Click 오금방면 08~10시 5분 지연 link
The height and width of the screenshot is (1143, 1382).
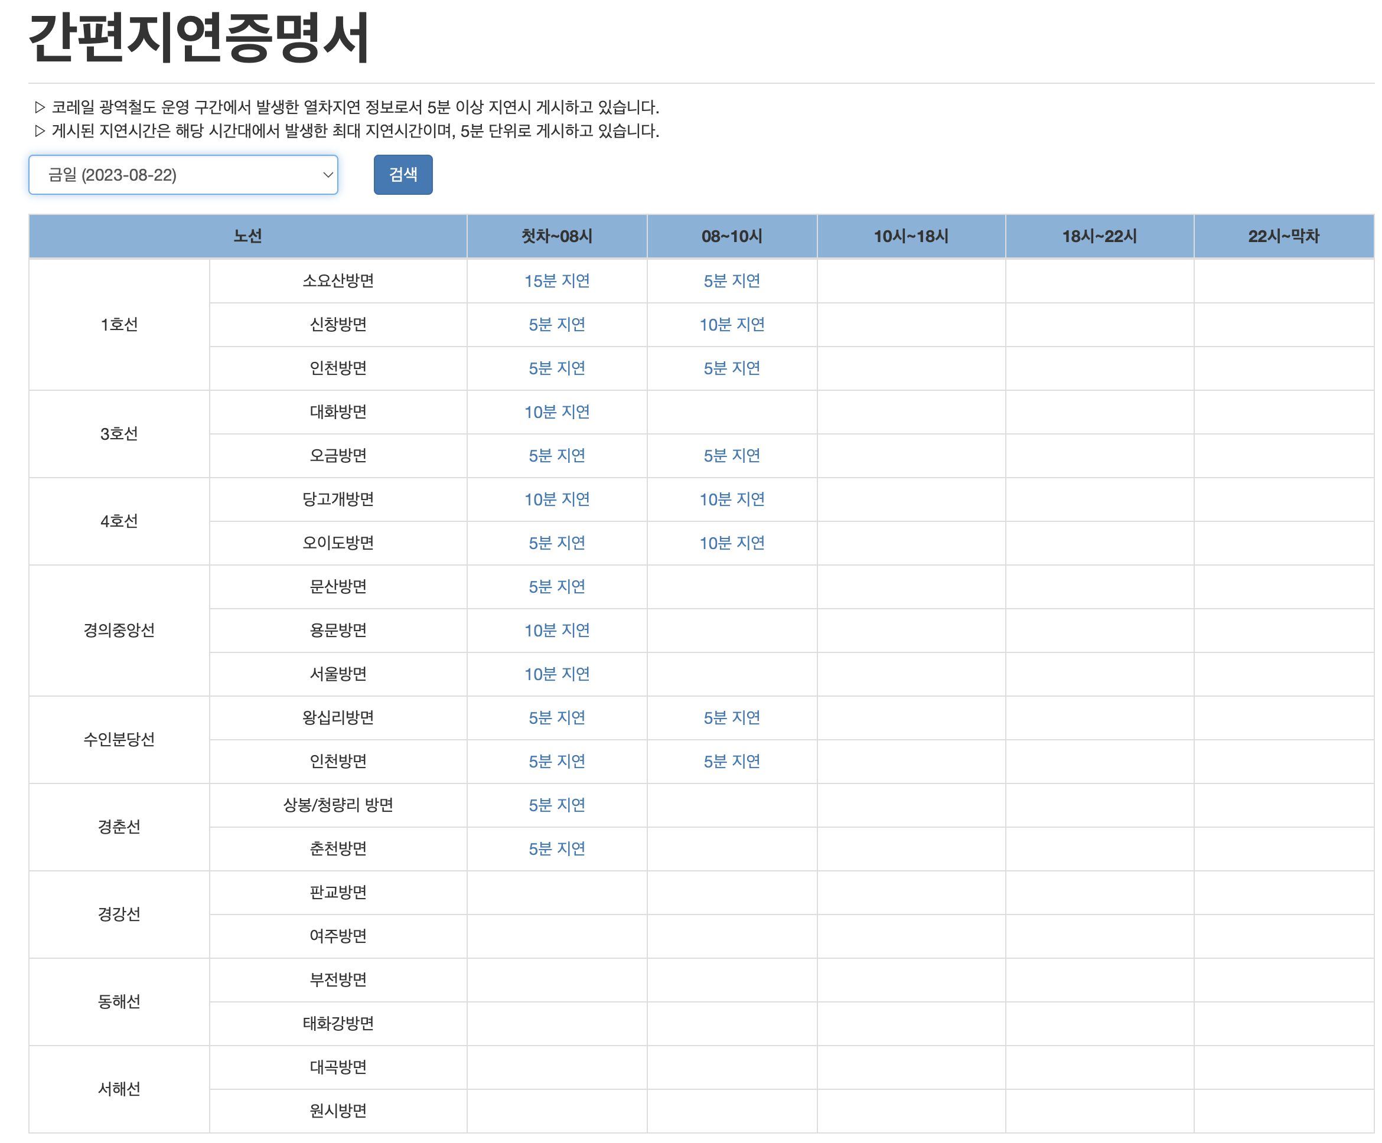pyautogui.click(x=731, y=455)
